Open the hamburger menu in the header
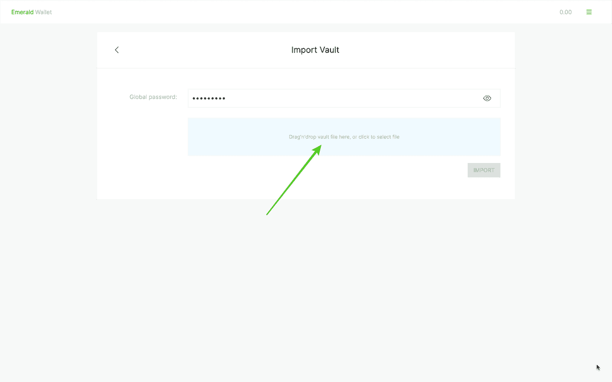Viewport: 612px width, 382px height. (x=589, y=12)
